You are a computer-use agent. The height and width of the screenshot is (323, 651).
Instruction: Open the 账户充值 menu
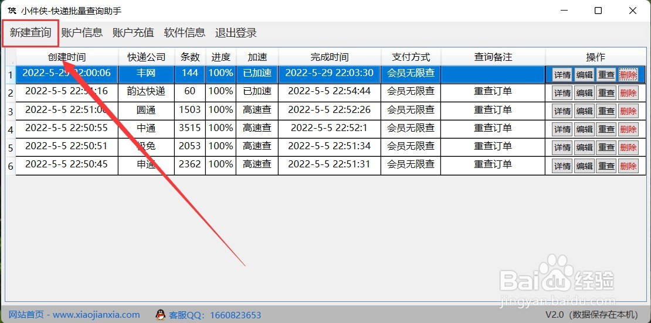133,32
